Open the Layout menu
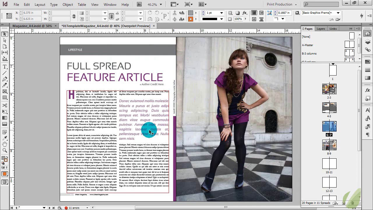Image resolution: width=373 pixels, height=210 pixels. tap(40, 4)
